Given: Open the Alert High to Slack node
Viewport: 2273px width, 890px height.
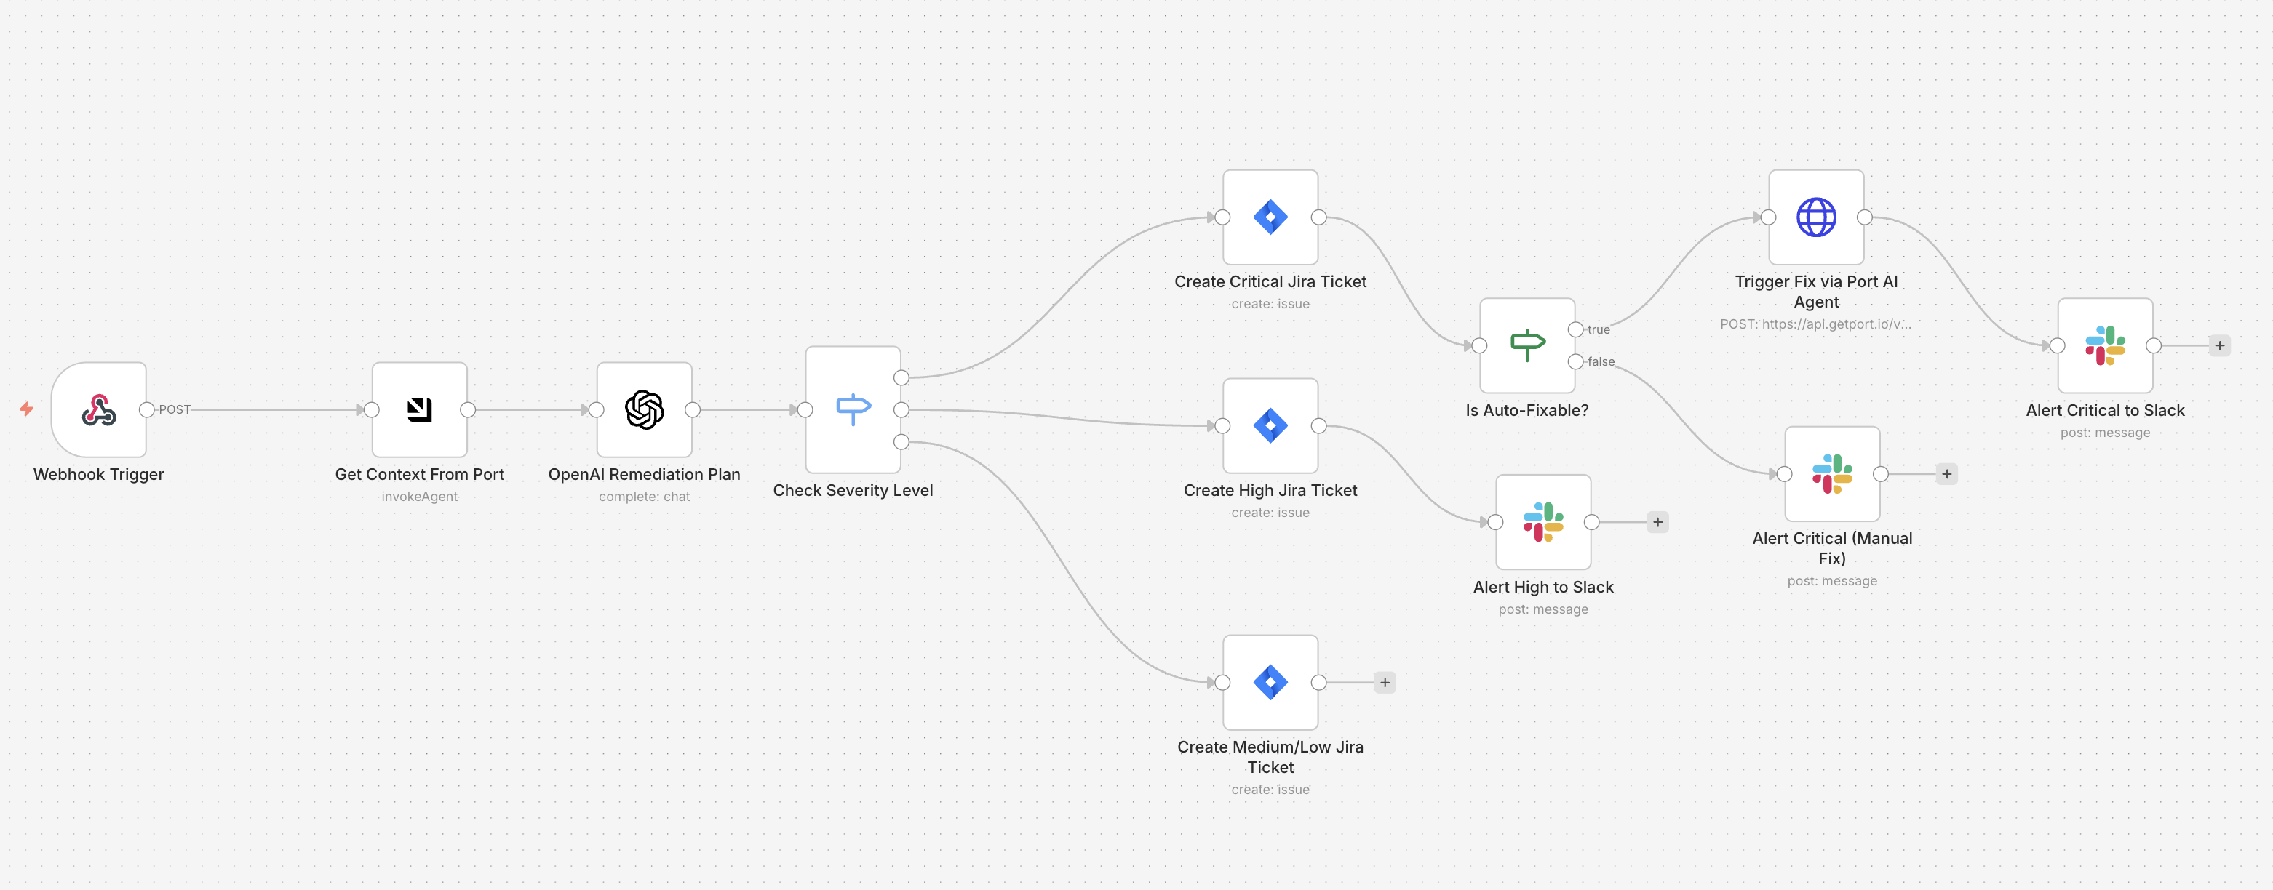Looking at the screenshot, I should click(x=1543, y=521).
